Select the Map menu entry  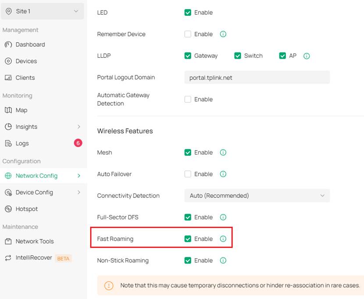click(x=21, y=110)
